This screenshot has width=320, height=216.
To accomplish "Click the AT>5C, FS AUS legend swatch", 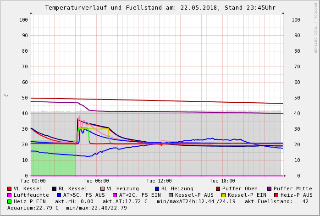I will point(59,195).
